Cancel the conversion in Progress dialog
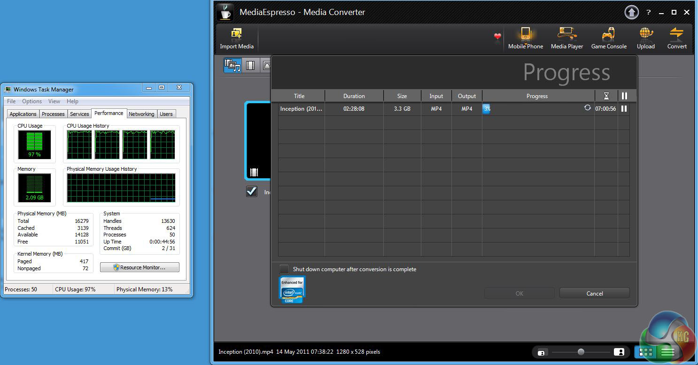The width and height of the screenshot is (698, 365). (x=594, y=293)
